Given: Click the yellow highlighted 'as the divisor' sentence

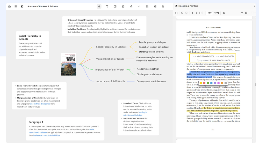Looking at the screenshot, I should 213,109.
